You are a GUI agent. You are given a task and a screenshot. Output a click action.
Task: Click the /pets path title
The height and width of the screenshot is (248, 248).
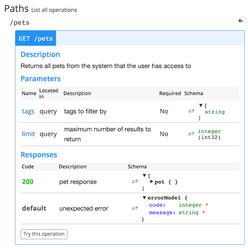click(x=19, y=23)
